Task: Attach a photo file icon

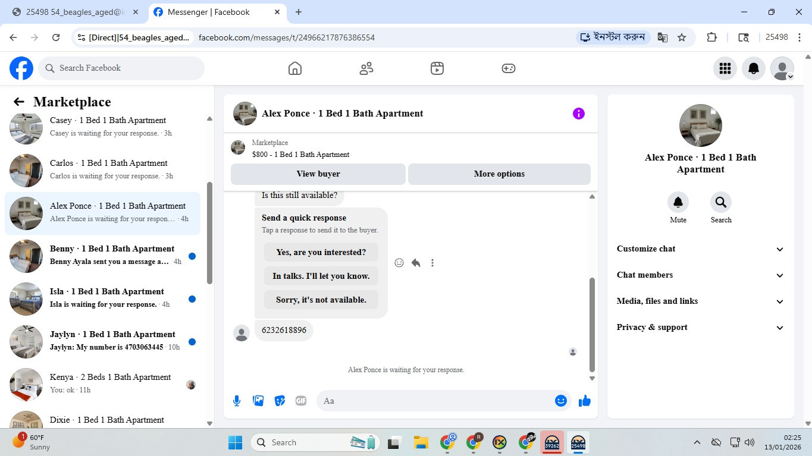Action: click(x=258, y=401)
